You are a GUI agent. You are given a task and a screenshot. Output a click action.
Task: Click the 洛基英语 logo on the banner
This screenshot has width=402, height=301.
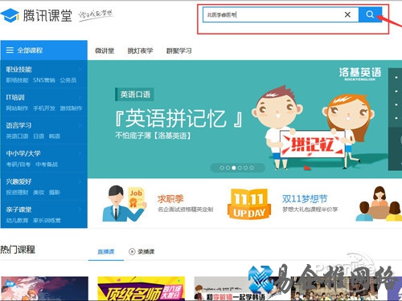click(360, 74)
